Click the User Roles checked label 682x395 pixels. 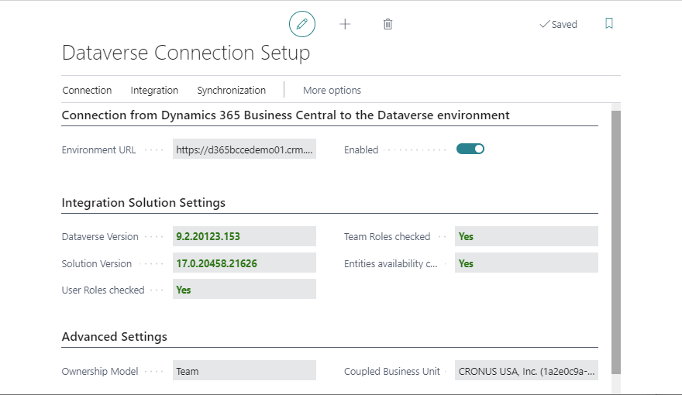pyautogui.click(x=103, y=290)
